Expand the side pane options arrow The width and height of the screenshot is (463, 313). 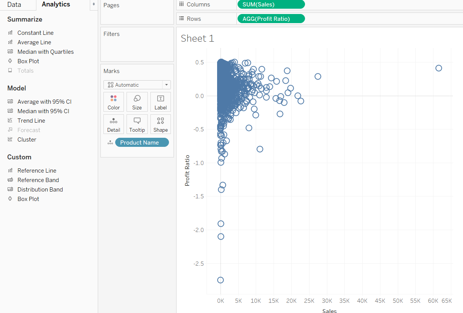[x=94, y=4]
